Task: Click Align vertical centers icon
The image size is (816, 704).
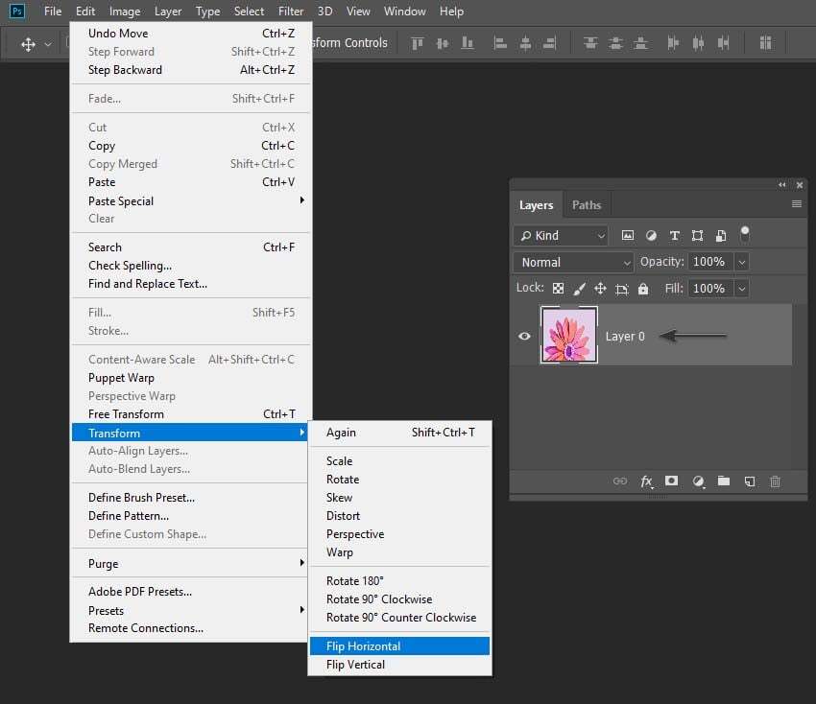Action: [443, 43]
